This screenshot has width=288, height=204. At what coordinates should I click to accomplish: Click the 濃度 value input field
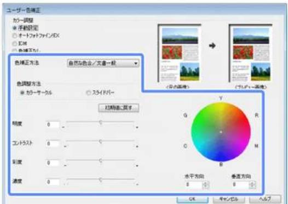53,182
